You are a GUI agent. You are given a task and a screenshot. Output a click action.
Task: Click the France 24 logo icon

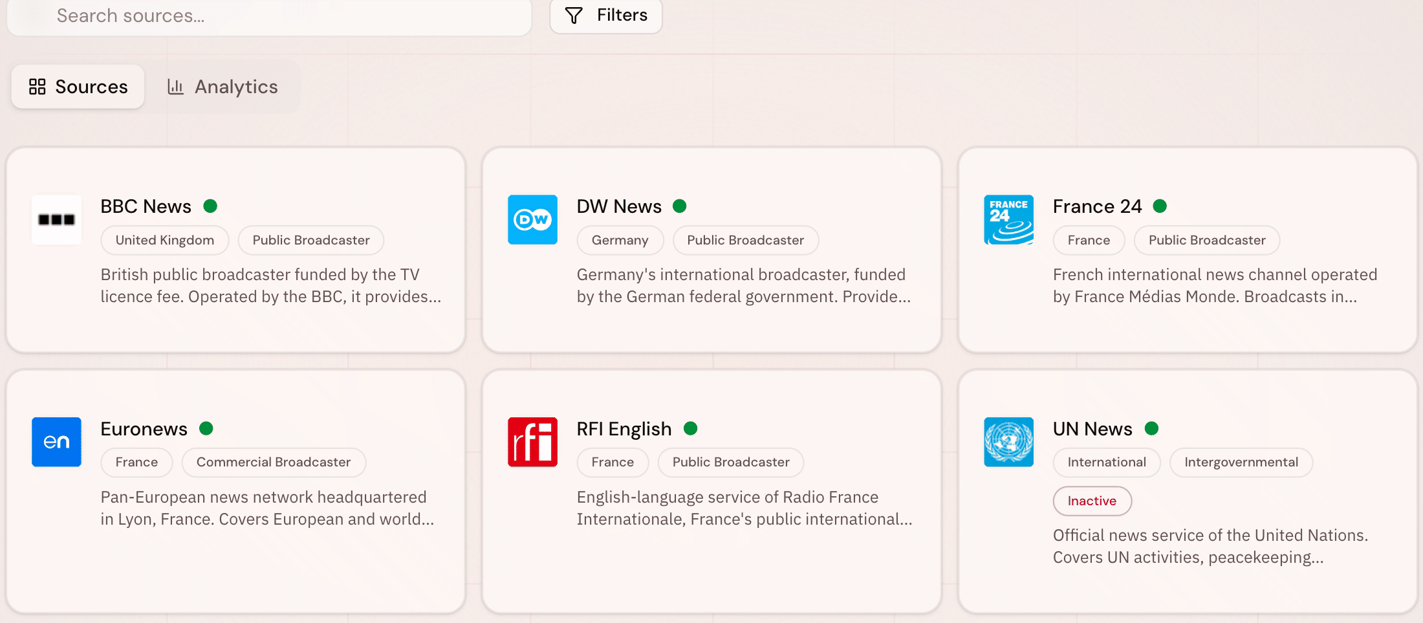click(x=1008, y=219)
